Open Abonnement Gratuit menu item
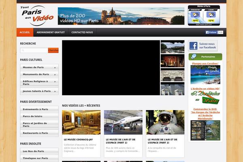This screenshot has height=162, width=243. click(x=51, y=32)
